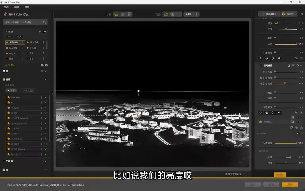Toggle the 最近使用 recent filter chip
Screen dimensions: 305x191
(x=29, y=90)
